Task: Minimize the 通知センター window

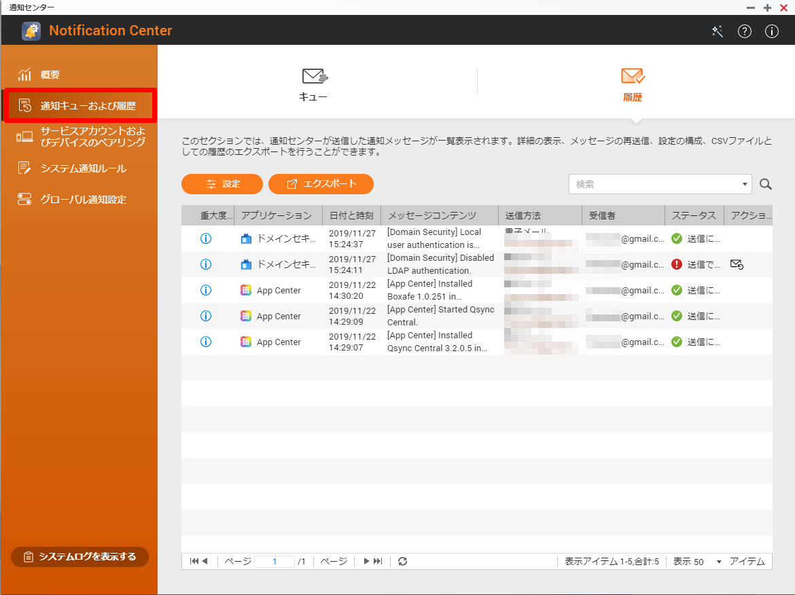Action: pos(751,7)
